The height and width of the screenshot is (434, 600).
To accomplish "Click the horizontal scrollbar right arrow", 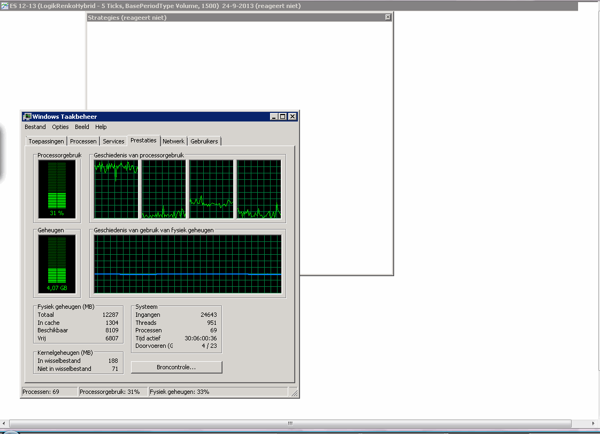I will (x=593, y=423).
